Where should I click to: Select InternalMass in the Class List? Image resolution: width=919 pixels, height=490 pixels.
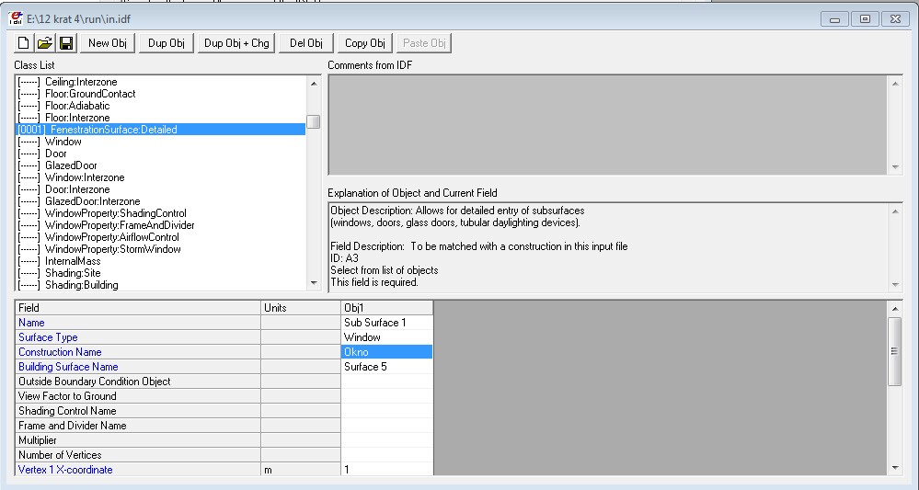point(160,261)
